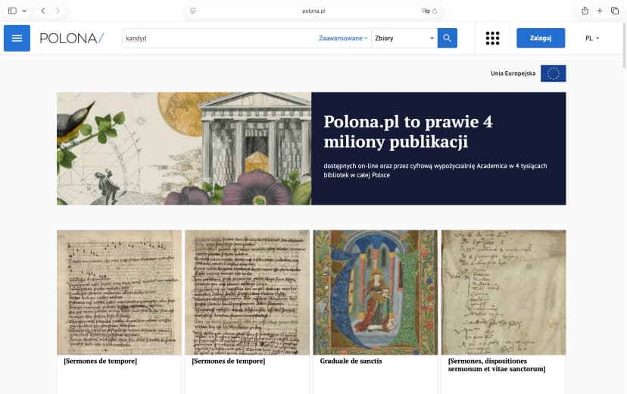Go forward with the browser arrow

(58, 11)
